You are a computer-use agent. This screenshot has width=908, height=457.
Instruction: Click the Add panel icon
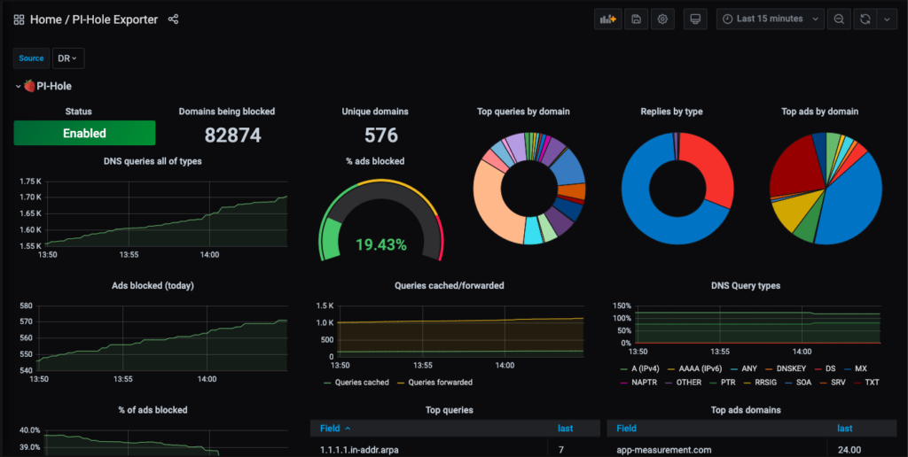point(607,19)
